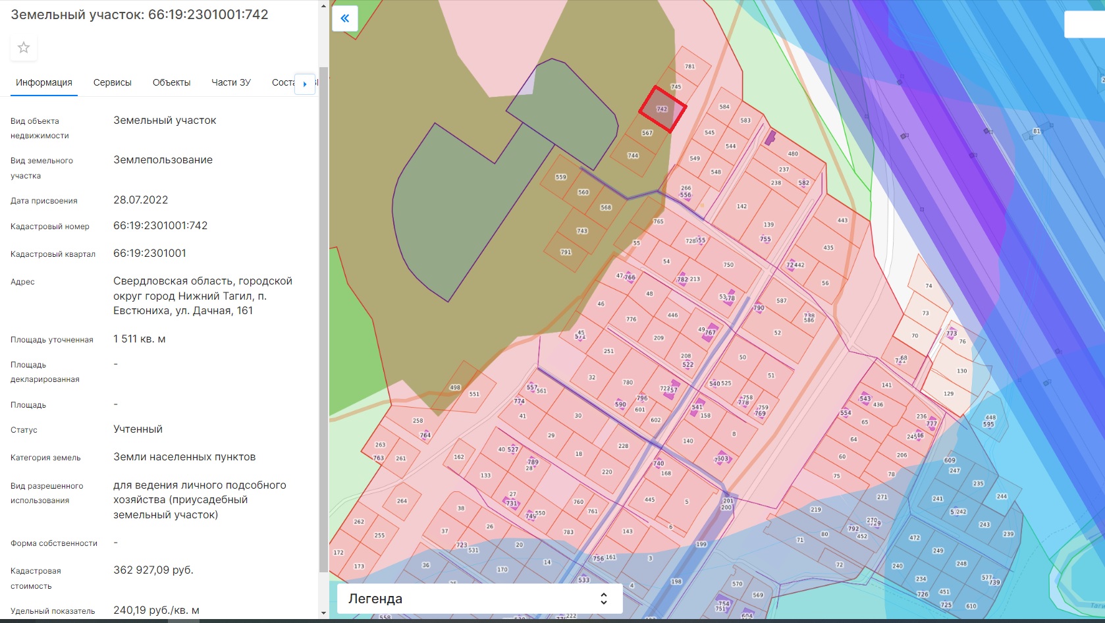The image size is (1105, 623).
Task: Expand the Легенда panel
Action: 479,599
